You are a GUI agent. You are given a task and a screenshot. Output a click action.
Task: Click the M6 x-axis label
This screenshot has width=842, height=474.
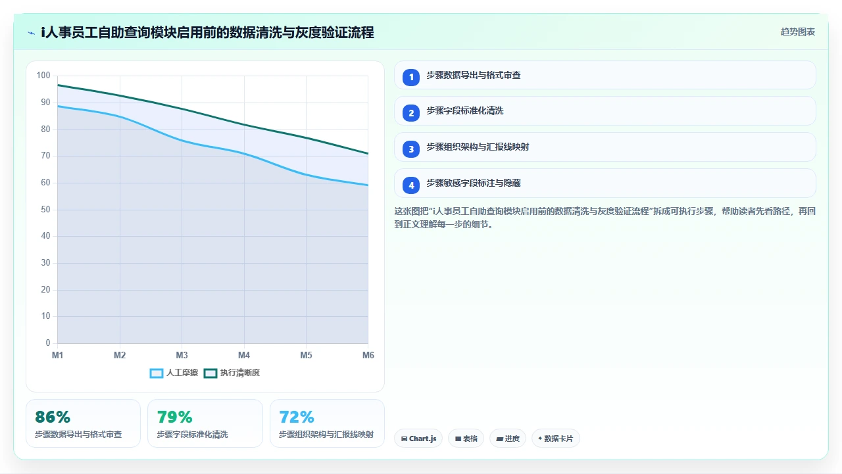tap(368, 355)
